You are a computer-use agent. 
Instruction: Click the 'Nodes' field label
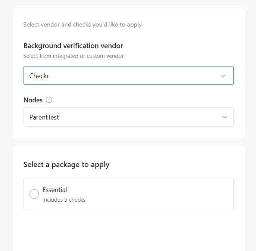[x=33, y=100]
